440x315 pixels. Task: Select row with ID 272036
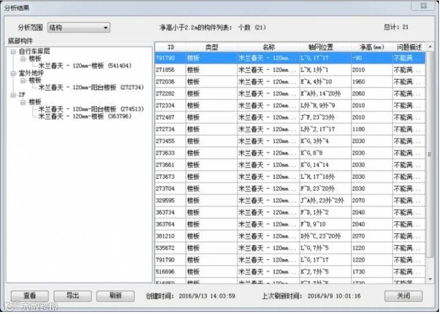coord(290,82)
